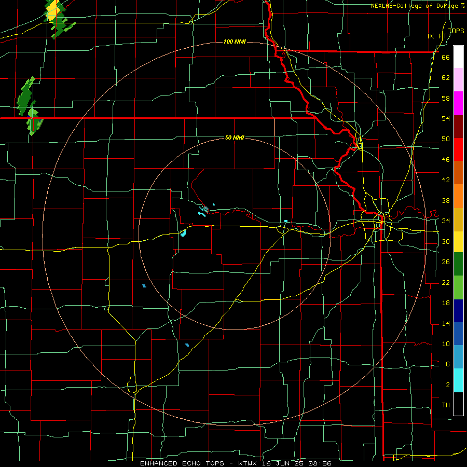The width and height of the screenshot is (467, 467).
Task: Click the legend value "62"
Action: point(446,78)
